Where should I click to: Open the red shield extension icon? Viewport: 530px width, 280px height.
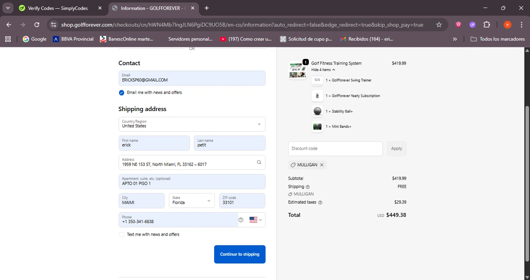(458, 25)
